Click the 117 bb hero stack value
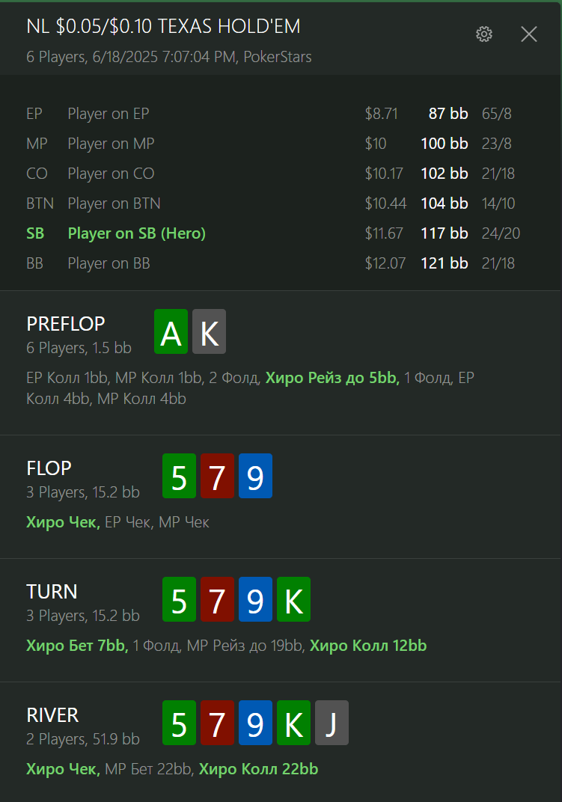The width and height of the screenshot is (562, 802). click(445, 233)
